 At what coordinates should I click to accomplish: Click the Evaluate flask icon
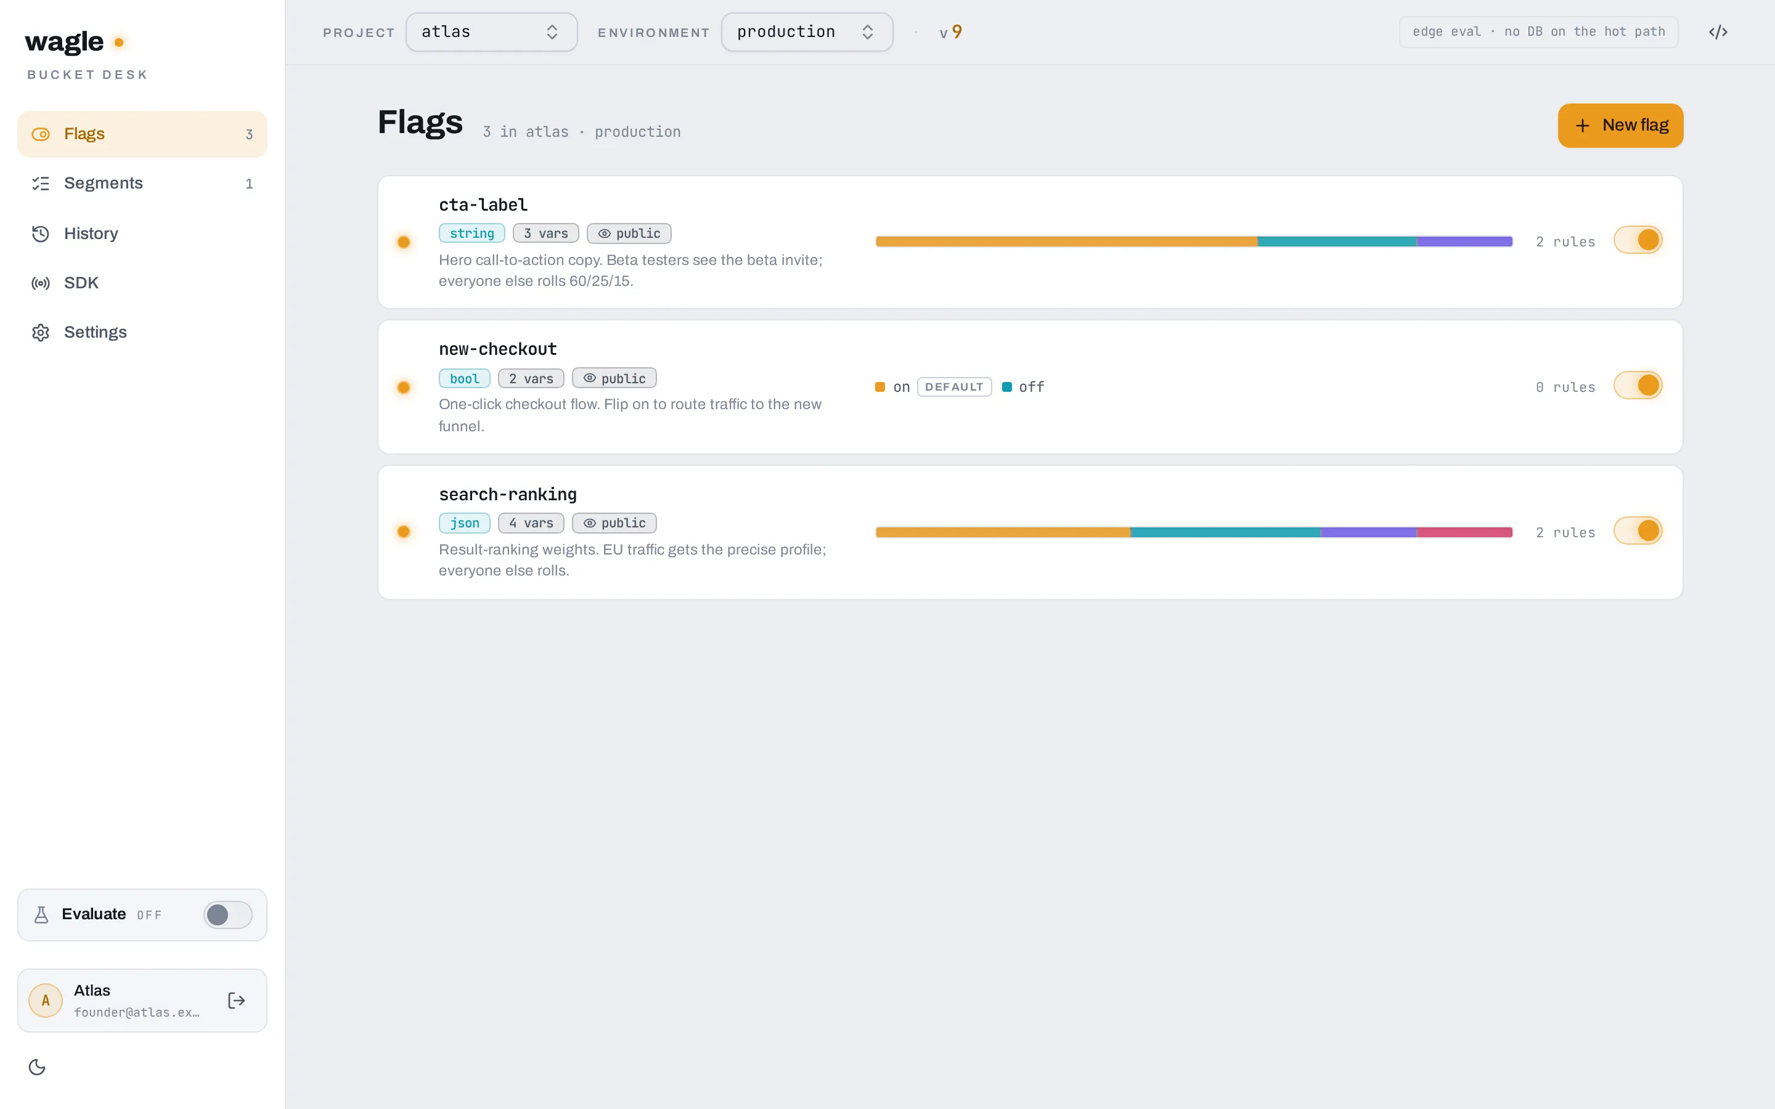point(41,915)
